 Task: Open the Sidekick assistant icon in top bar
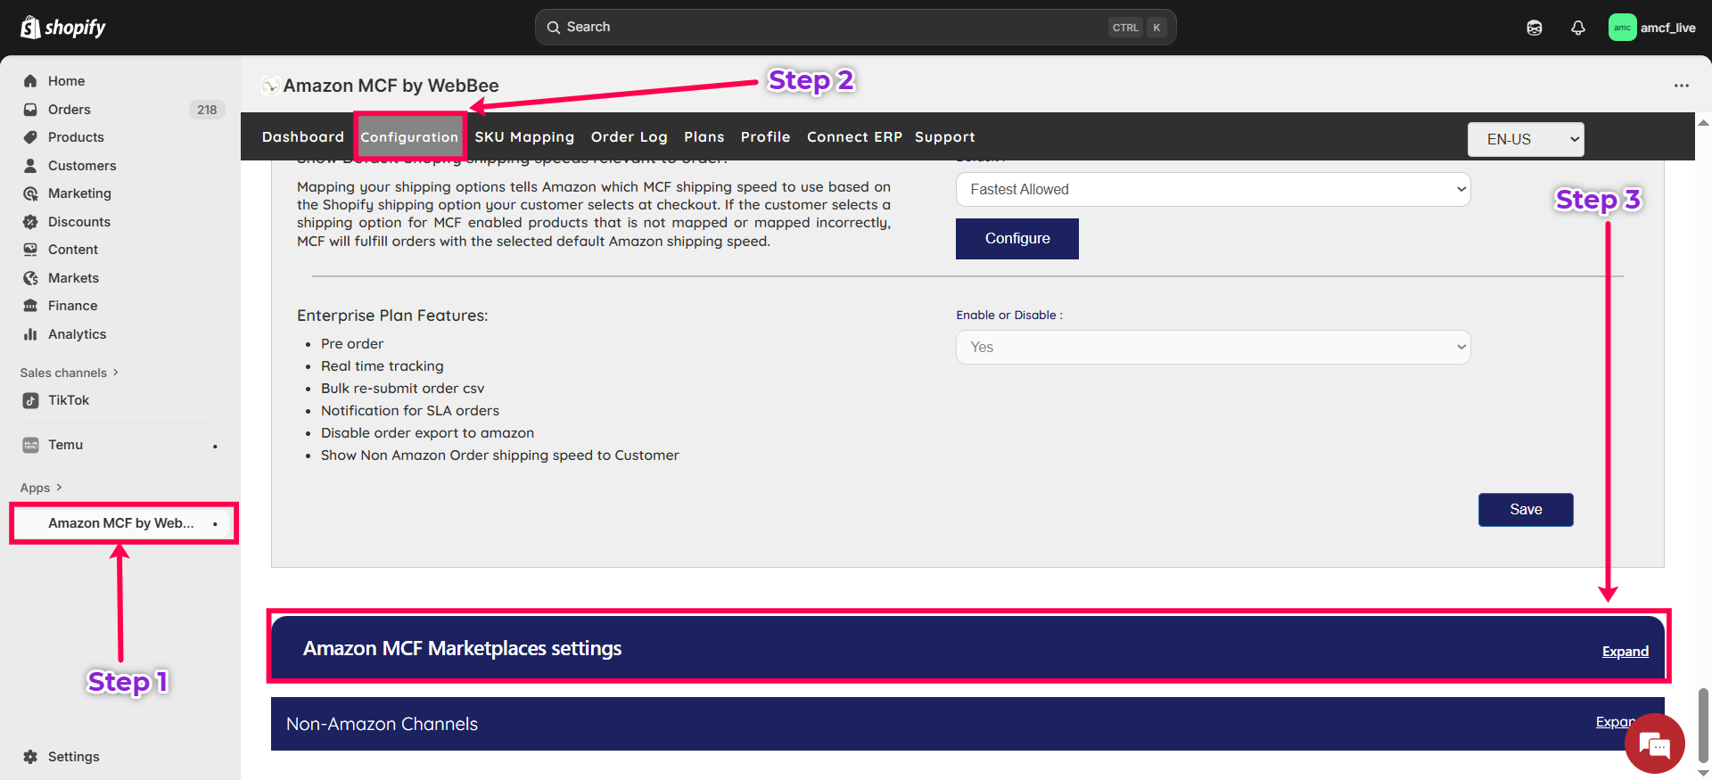tap(1534, 28)
